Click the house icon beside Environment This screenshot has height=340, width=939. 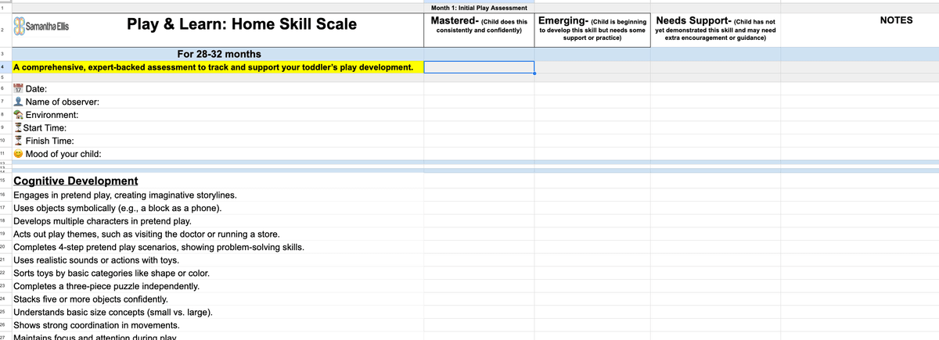[19, 115]
